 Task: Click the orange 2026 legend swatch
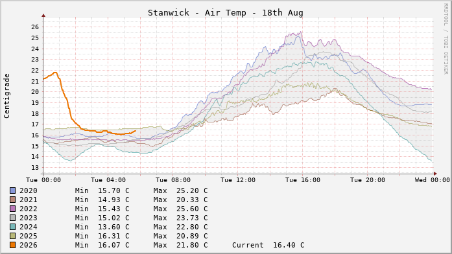[13, 245]
